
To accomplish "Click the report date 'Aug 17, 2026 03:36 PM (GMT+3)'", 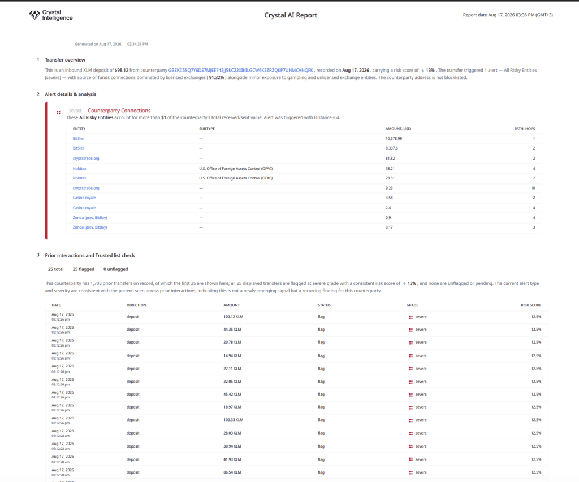I will tap(520, 15).
